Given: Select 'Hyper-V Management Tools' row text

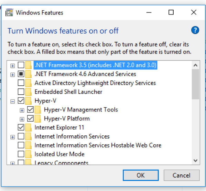Looking at the screenshot, I should (81, 110).
